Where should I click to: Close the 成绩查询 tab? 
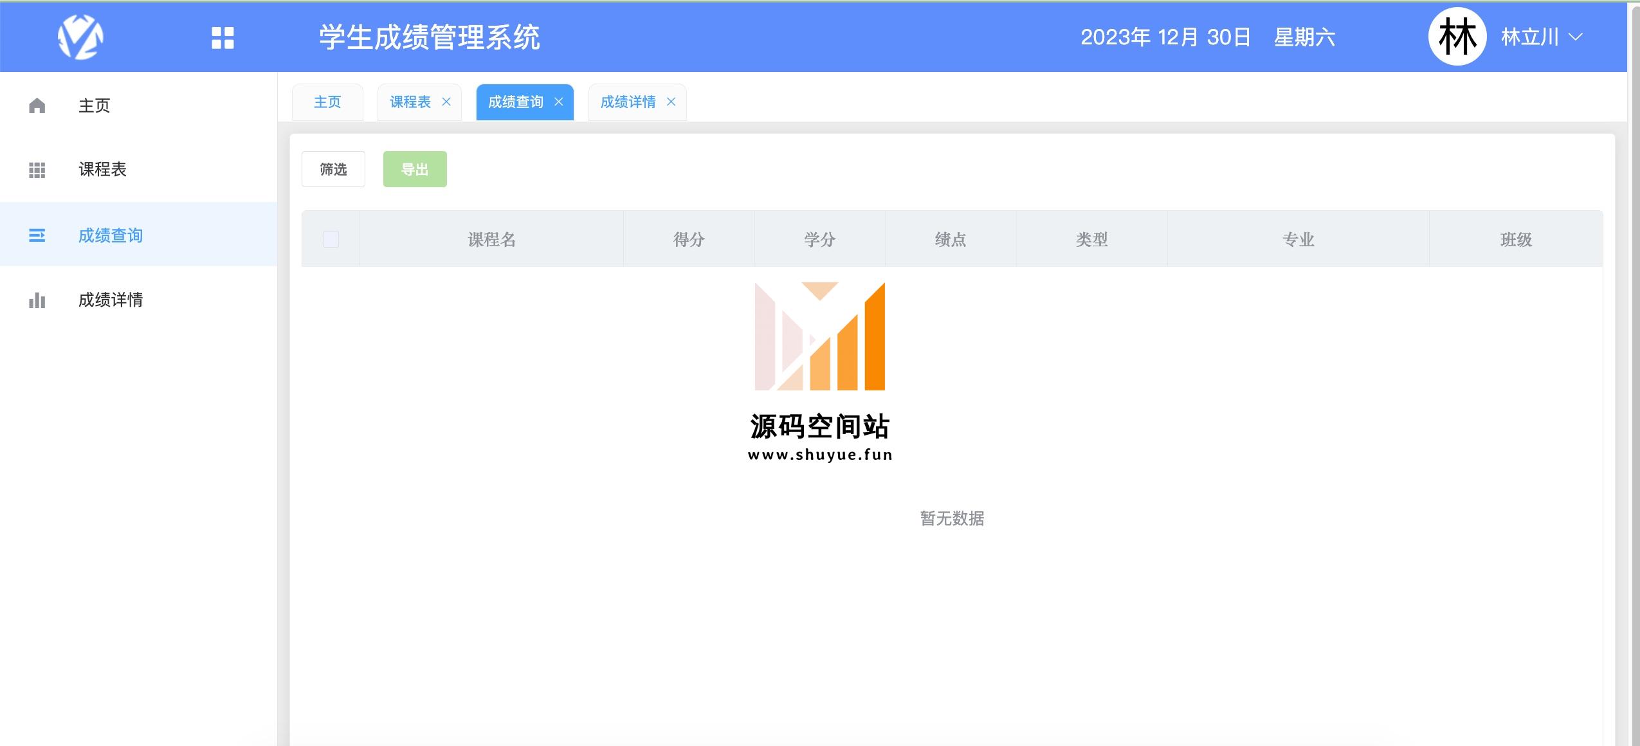(x=559, y=102)
